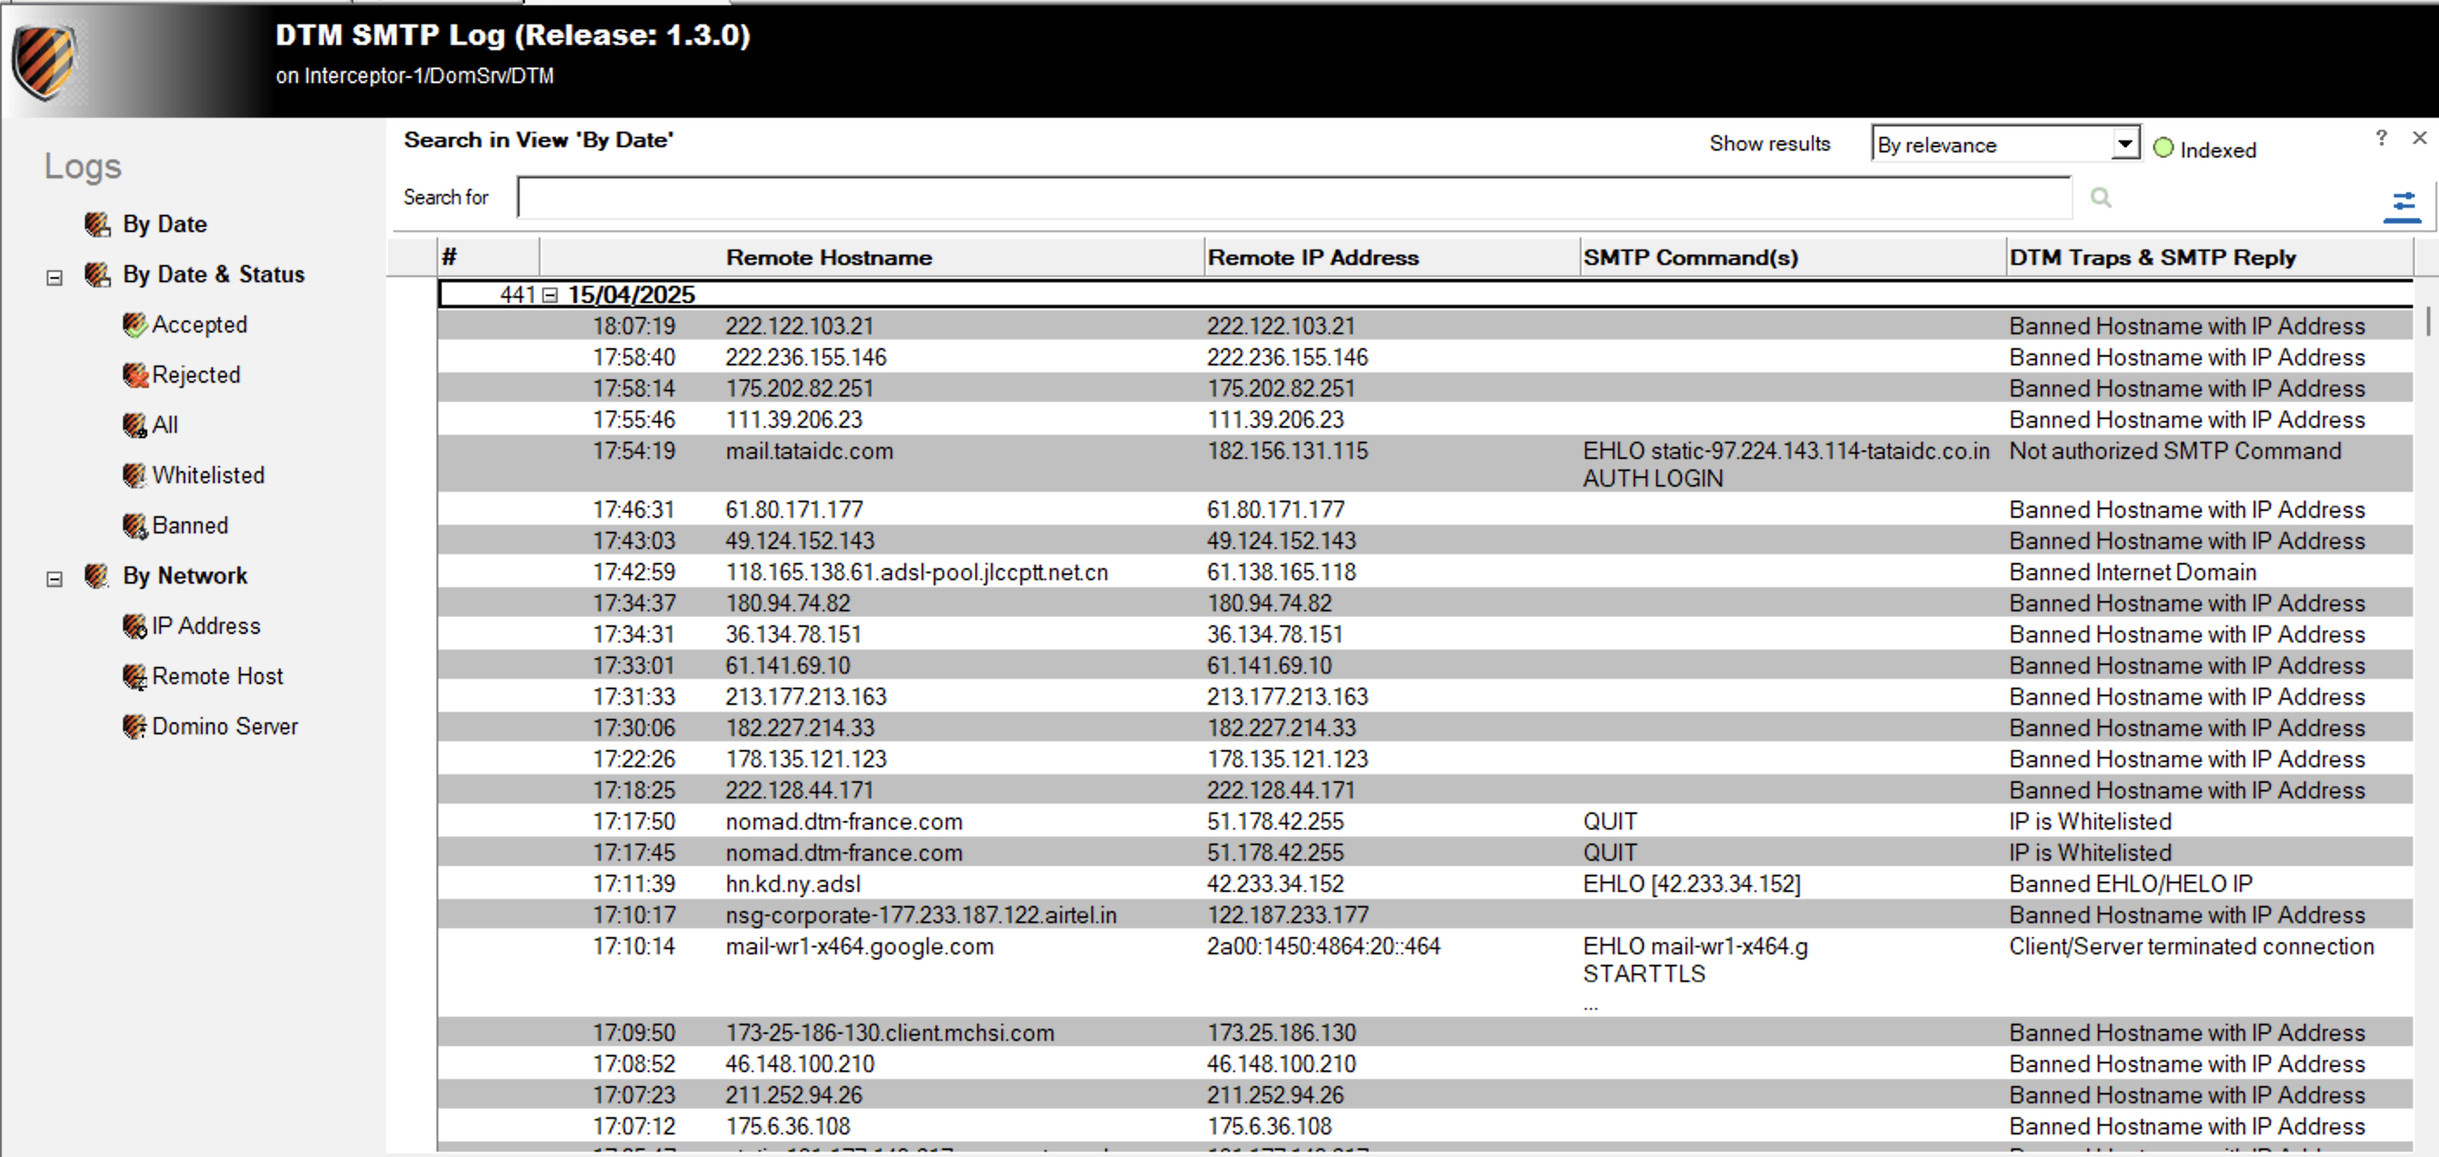Click the Rejected view icon
The image size is (2439, 1157).
click(x=134, y=375)
